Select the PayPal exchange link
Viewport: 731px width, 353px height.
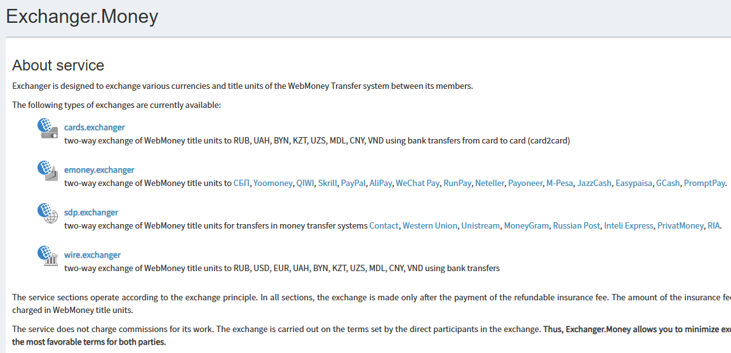tap(353, 183)
